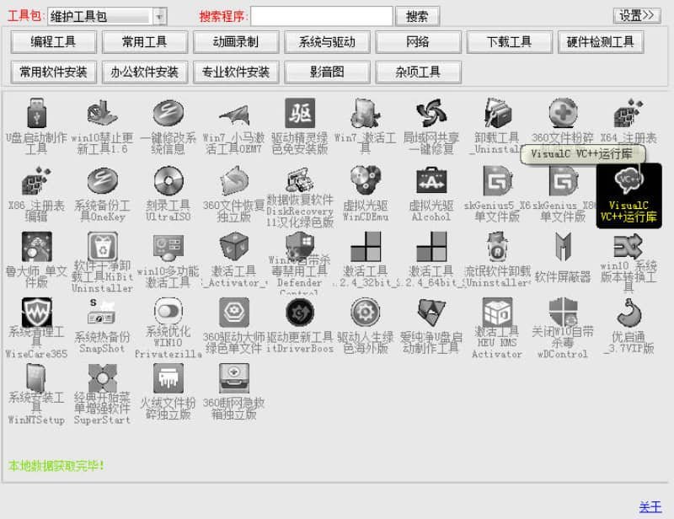
Task: Open 系统优化 WIN10 Privatezilla
Action: click(168, 328)
